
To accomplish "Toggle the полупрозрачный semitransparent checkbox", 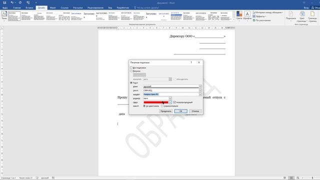I will 174,102.
